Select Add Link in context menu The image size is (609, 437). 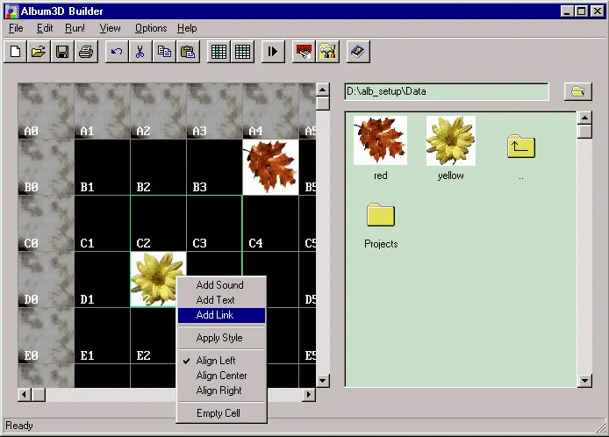221,315
